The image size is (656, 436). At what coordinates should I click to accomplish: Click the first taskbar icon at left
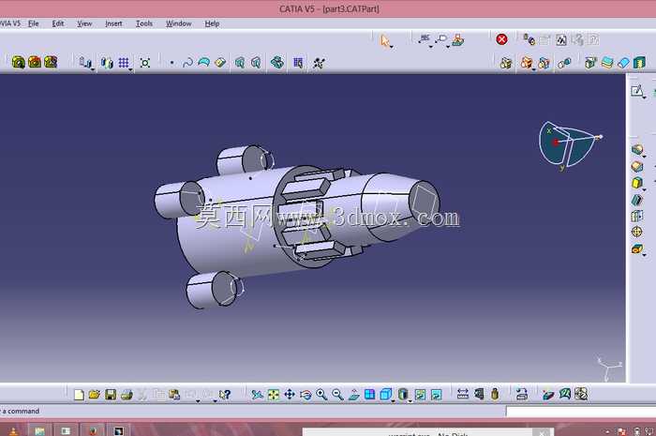13,430
